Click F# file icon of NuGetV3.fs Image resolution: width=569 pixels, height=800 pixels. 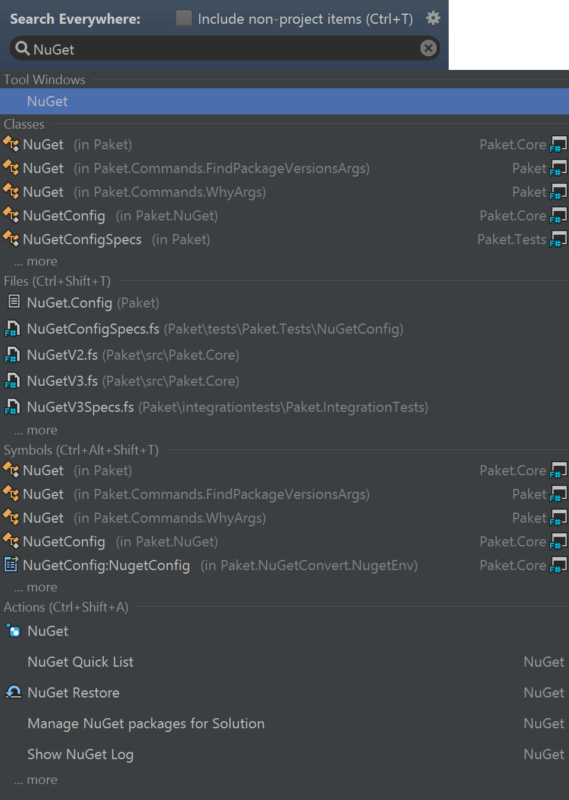tap(12, 380)
